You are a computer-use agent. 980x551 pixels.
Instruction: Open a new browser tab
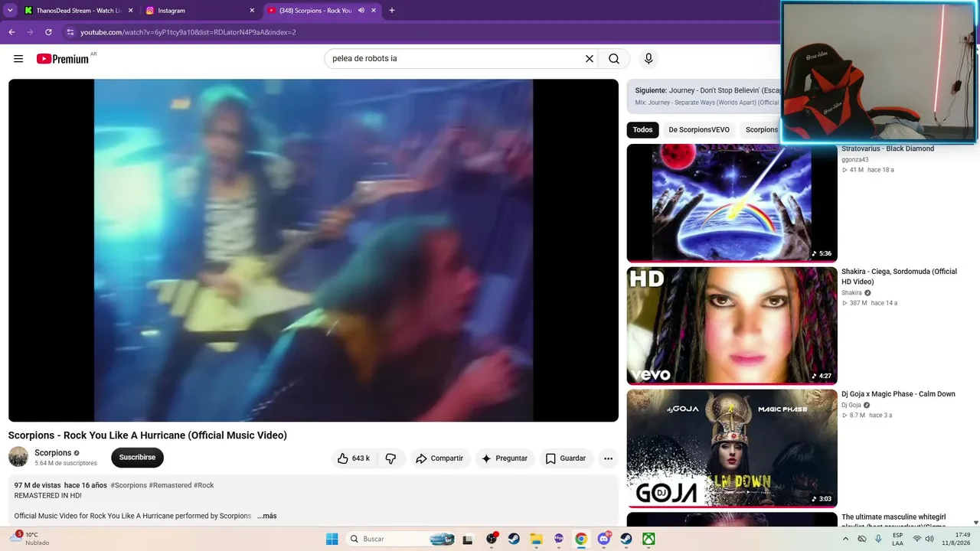(392, 11)
